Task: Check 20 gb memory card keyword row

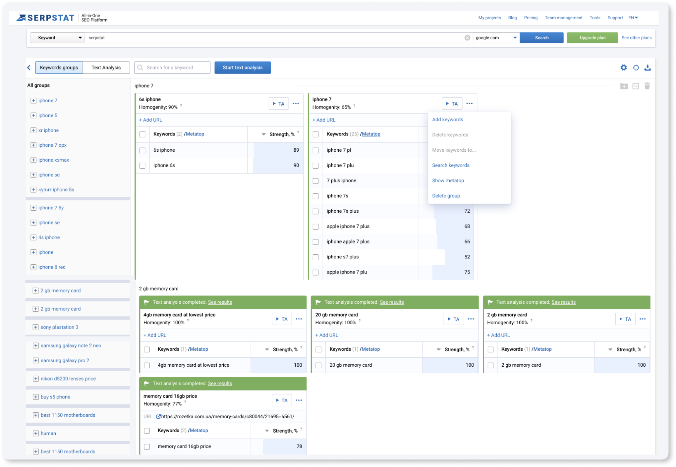Action: coord(318,365)
